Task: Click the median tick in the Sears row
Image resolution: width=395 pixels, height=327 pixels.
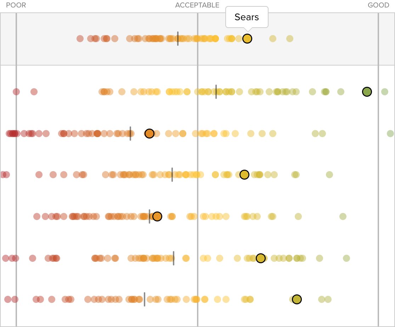Action: pyautogui.click(x=178, y=39)
